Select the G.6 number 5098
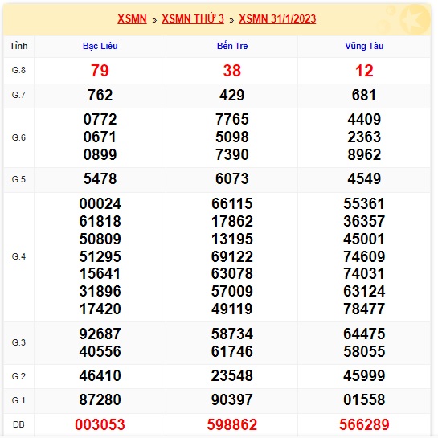This screenshot has width=438, height=438. click(x=232, y=137)
